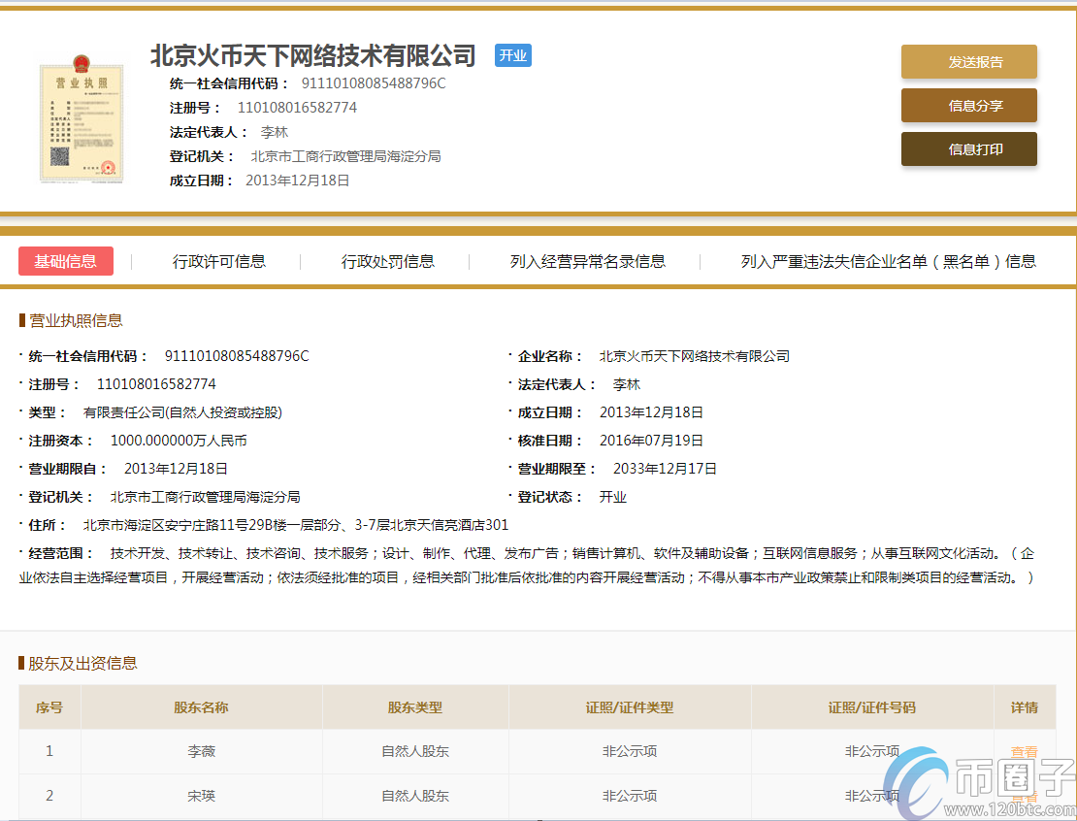Open the 列入严重违法失信企业名单(黑名单)信息 tab
The width and height of the screenshot is (1077, 821).
(x=888, y=261)
